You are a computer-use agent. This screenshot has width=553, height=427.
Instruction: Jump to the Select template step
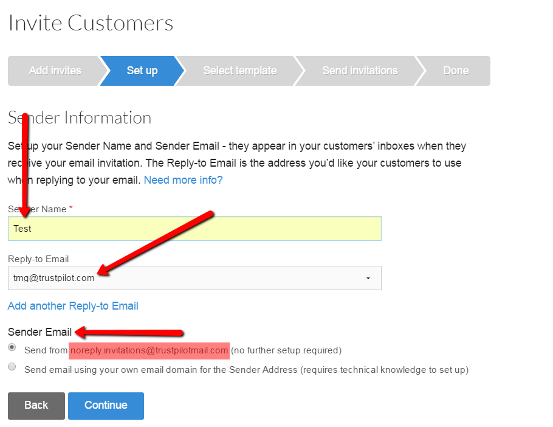pyautogui.click(x=240, y=71)
